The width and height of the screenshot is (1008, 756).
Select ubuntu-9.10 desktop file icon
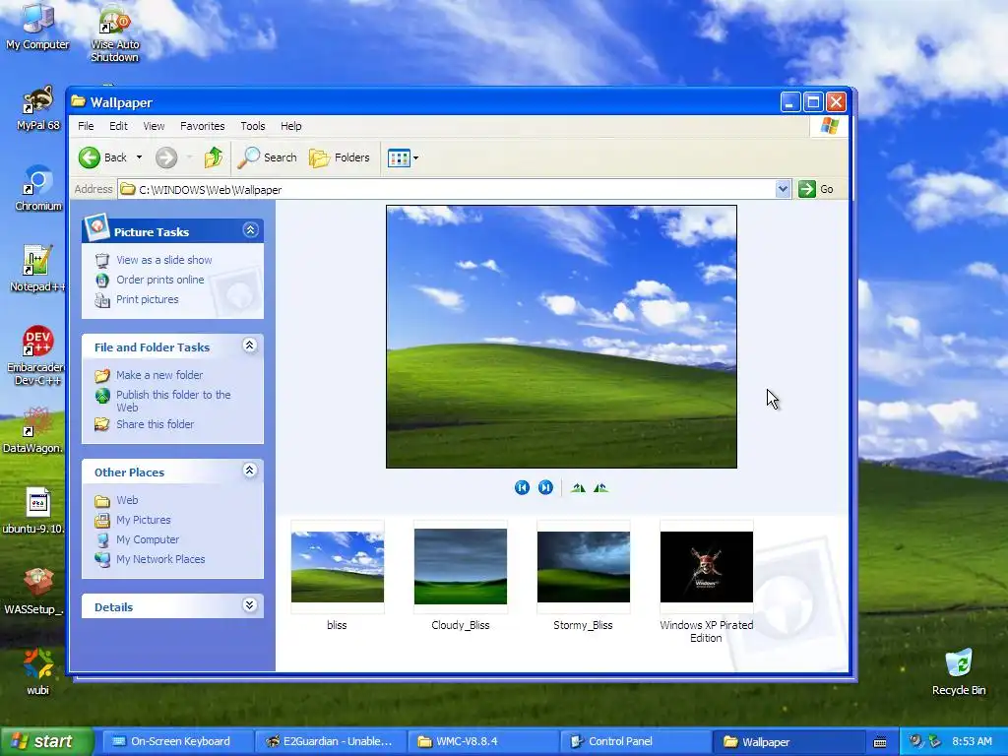tap(33, 511)
